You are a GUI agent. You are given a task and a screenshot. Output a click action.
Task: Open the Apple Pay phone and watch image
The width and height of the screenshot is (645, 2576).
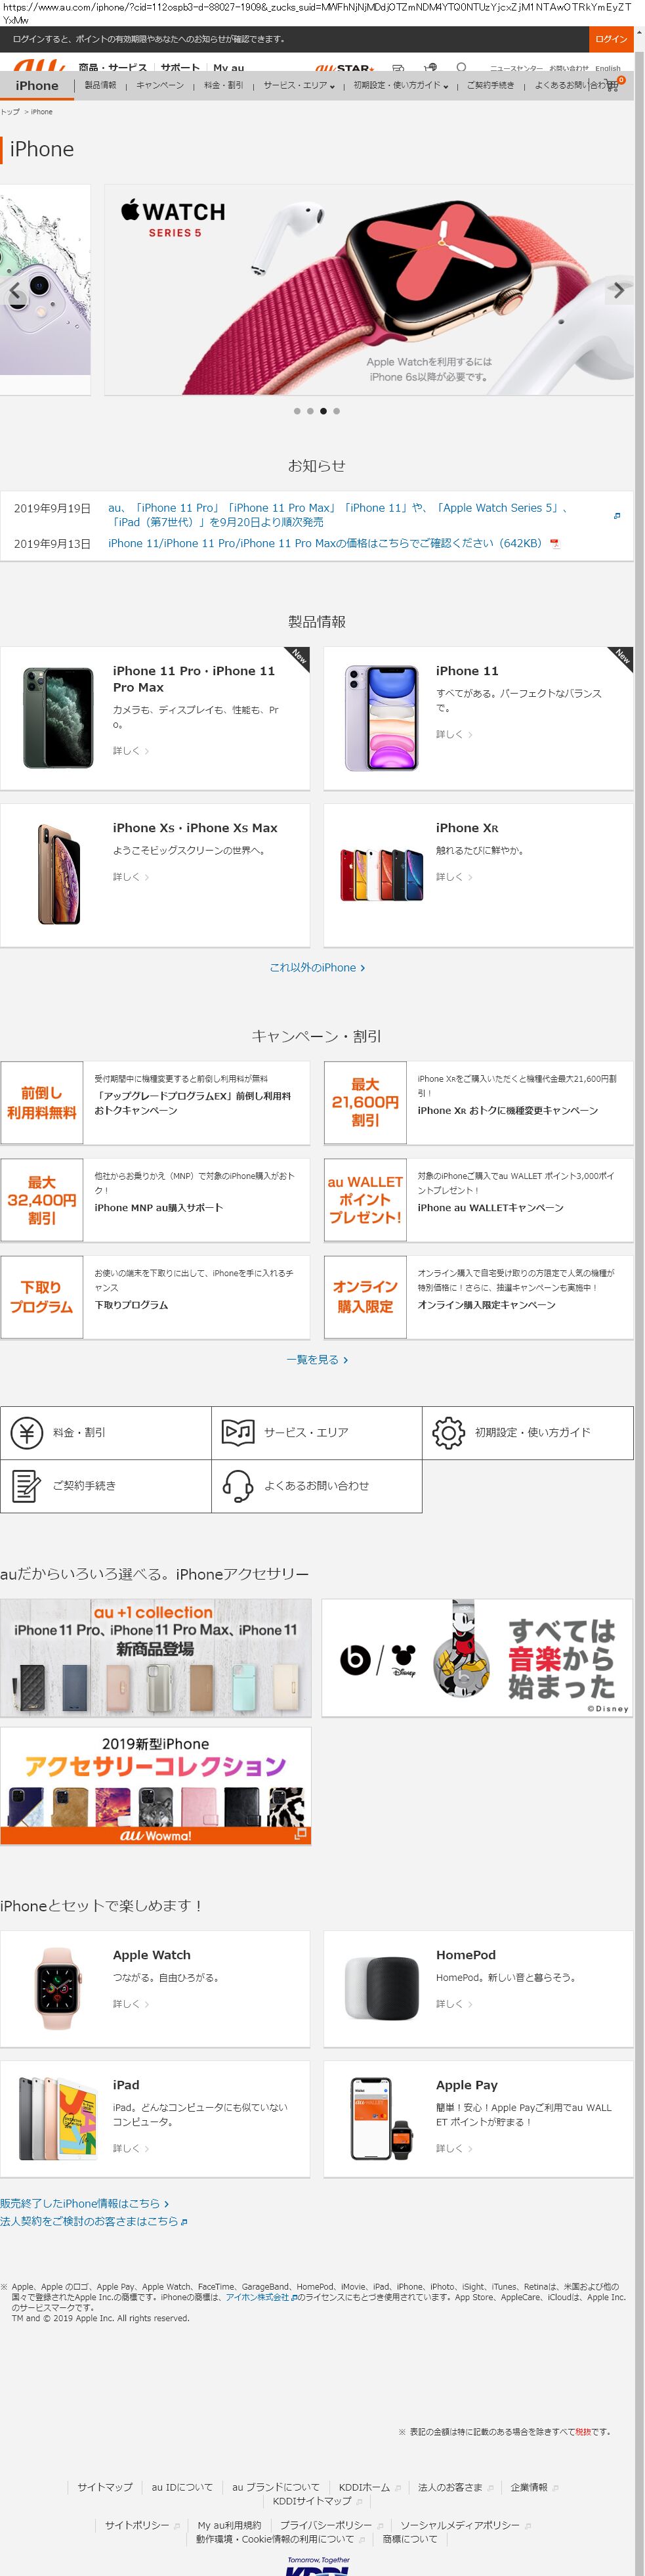381,2118
